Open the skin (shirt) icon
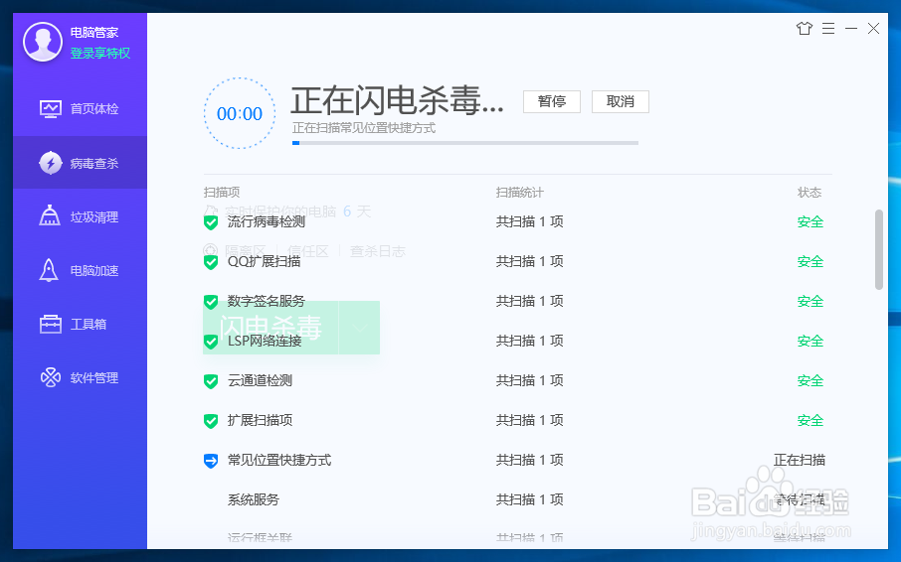 [804, 28]
